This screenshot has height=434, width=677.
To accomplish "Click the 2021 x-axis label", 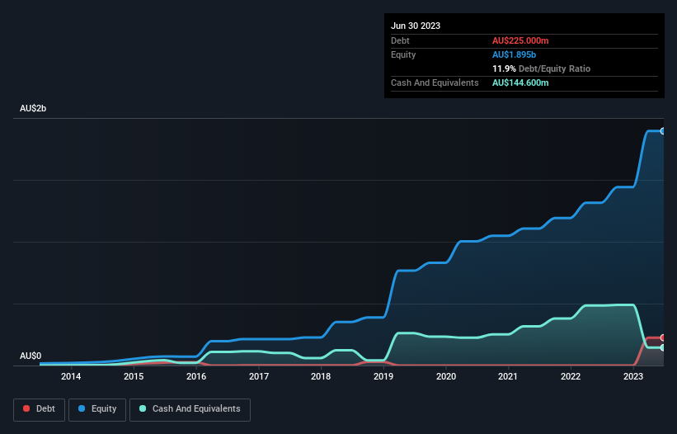I will click(508, 376).
